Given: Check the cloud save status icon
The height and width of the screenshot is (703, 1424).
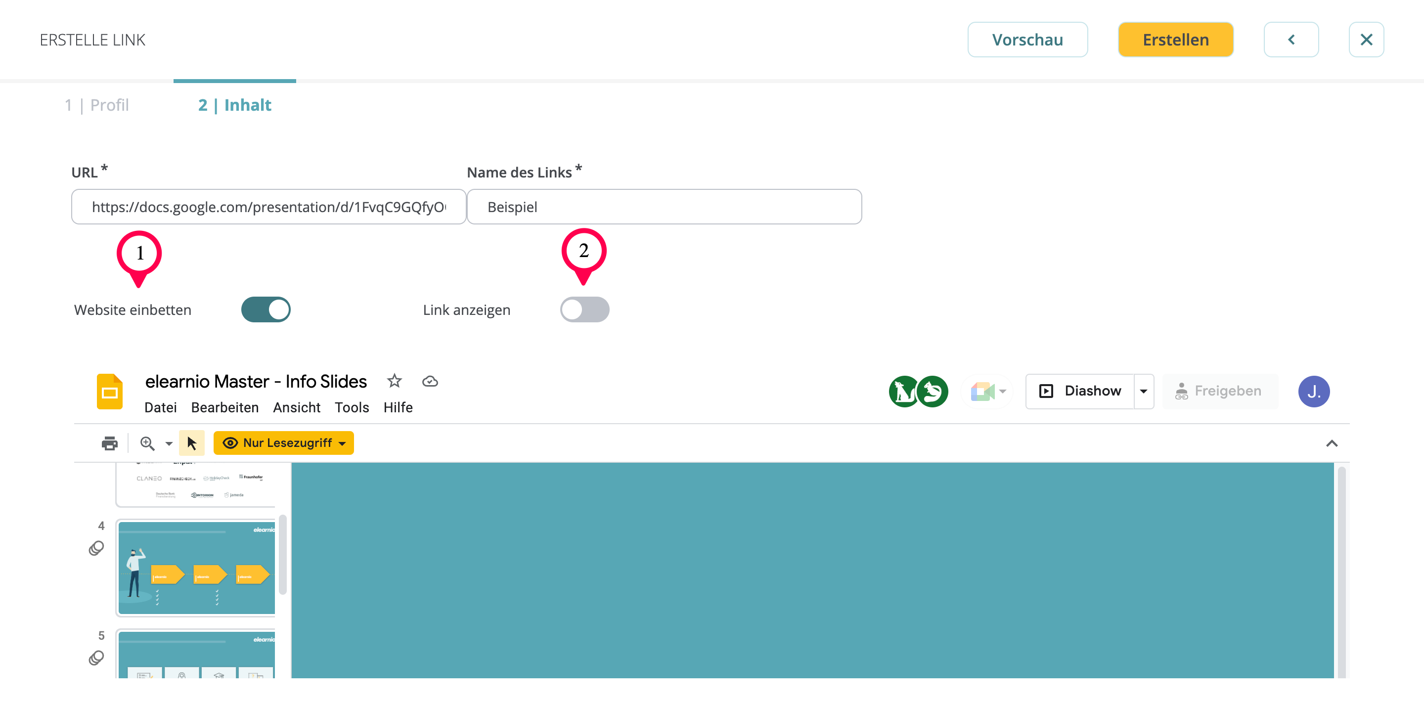Looking at the screenshot, I should tap(430, 381).
